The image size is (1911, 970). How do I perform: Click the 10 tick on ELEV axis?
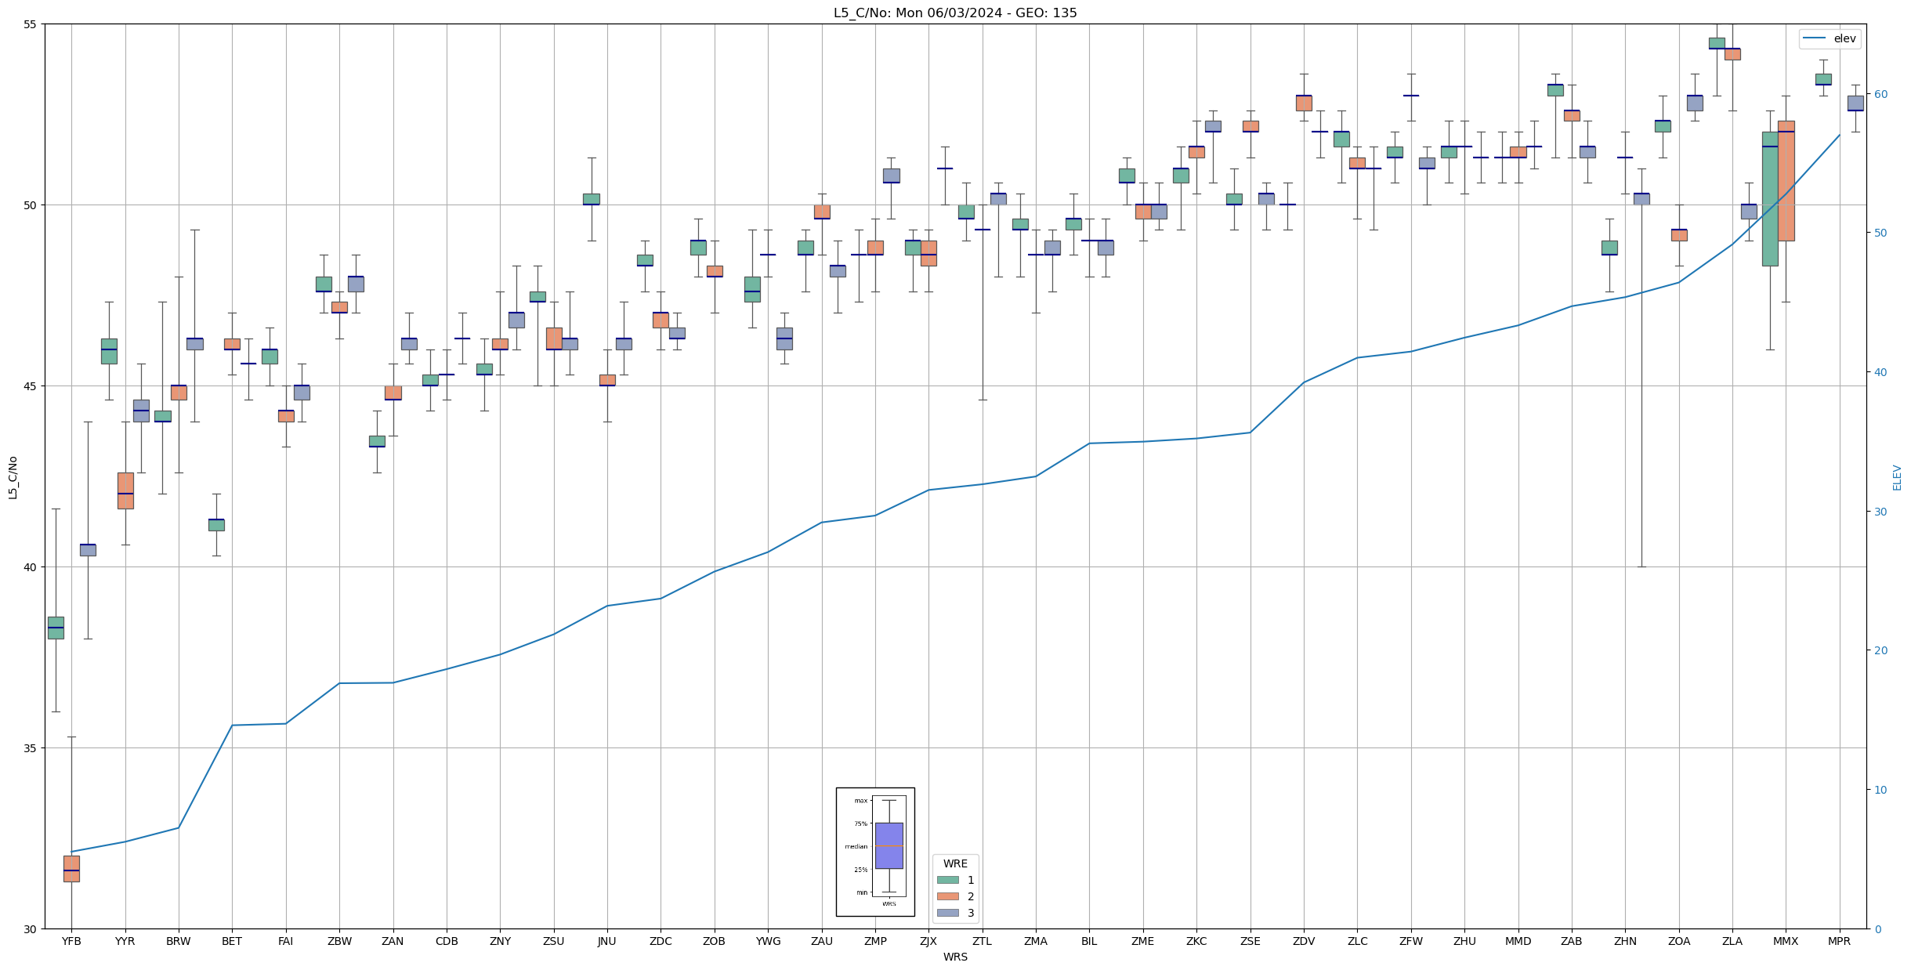(1880, 790)
